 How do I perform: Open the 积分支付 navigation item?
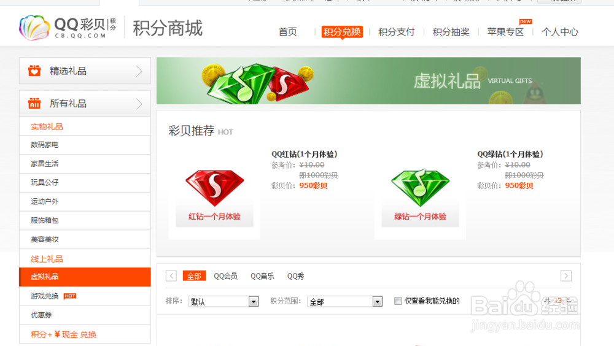pyautogui.click(x=396, y=32)
